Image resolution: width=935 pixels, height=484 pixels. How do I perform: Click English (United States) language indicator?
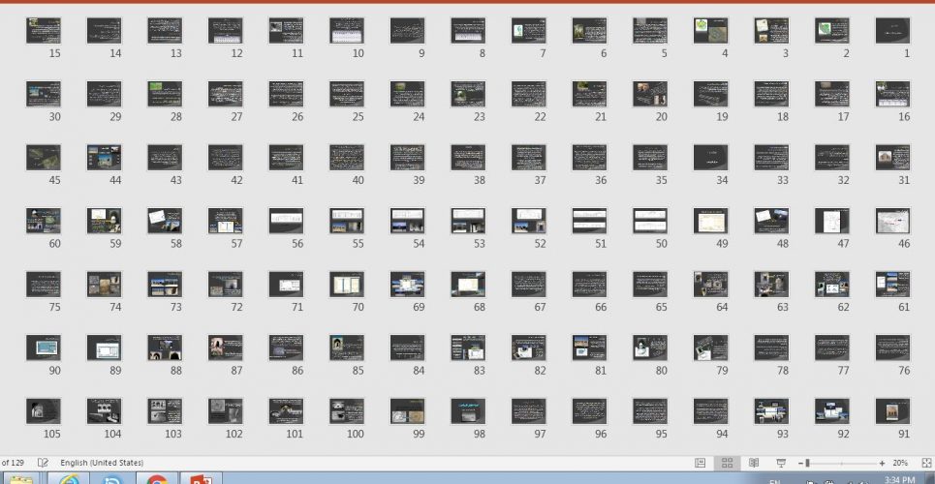pyautogui.click(x=102, y=463)
